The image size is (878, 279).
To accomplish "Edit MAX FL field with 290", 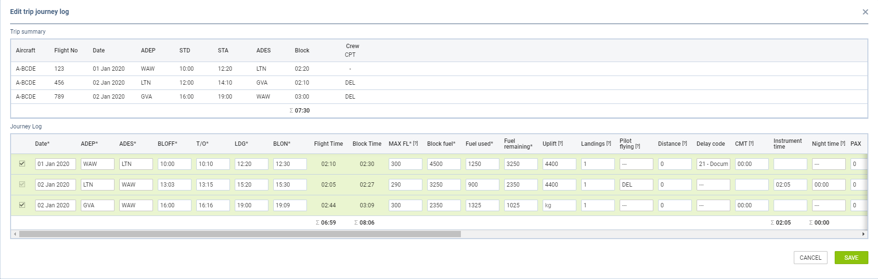I will tap(405, 185).
